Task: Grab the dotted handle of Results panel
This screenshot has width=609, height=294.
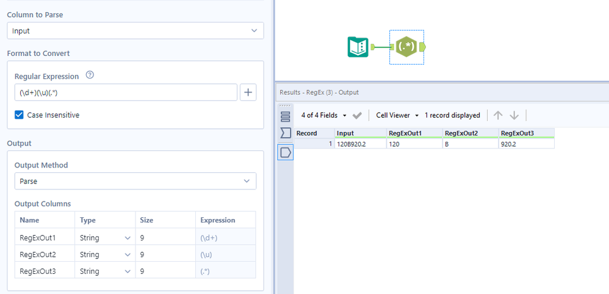Action: coord(285,105)
